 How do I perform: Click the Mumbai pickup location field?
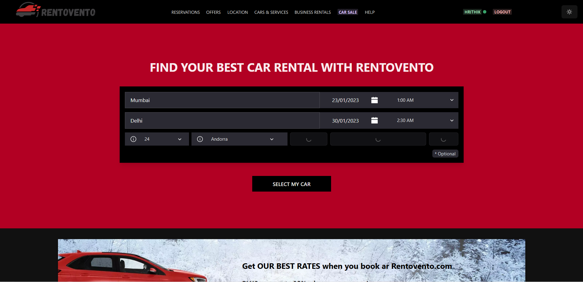222,100
